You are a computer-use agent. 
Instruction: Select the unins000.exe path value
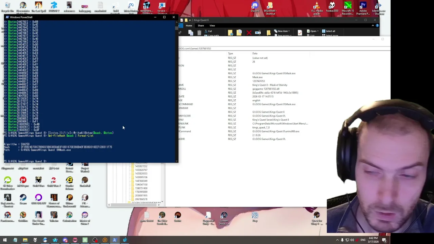click(x=276, y=131)
